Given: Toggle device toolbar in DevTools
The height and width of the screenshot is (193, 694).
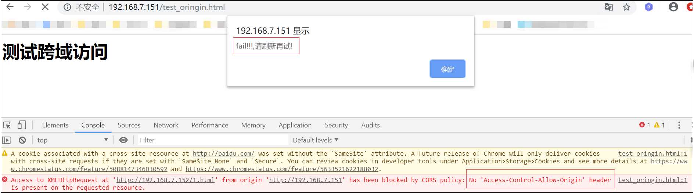Looking at the screenshot, I should (22, 125).
